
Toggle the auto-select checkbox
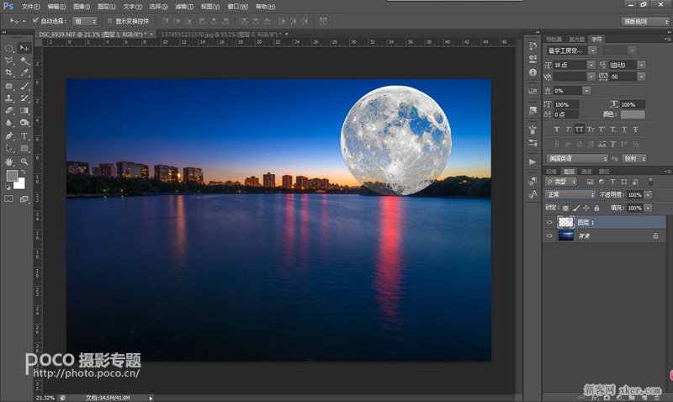(35, 20)
